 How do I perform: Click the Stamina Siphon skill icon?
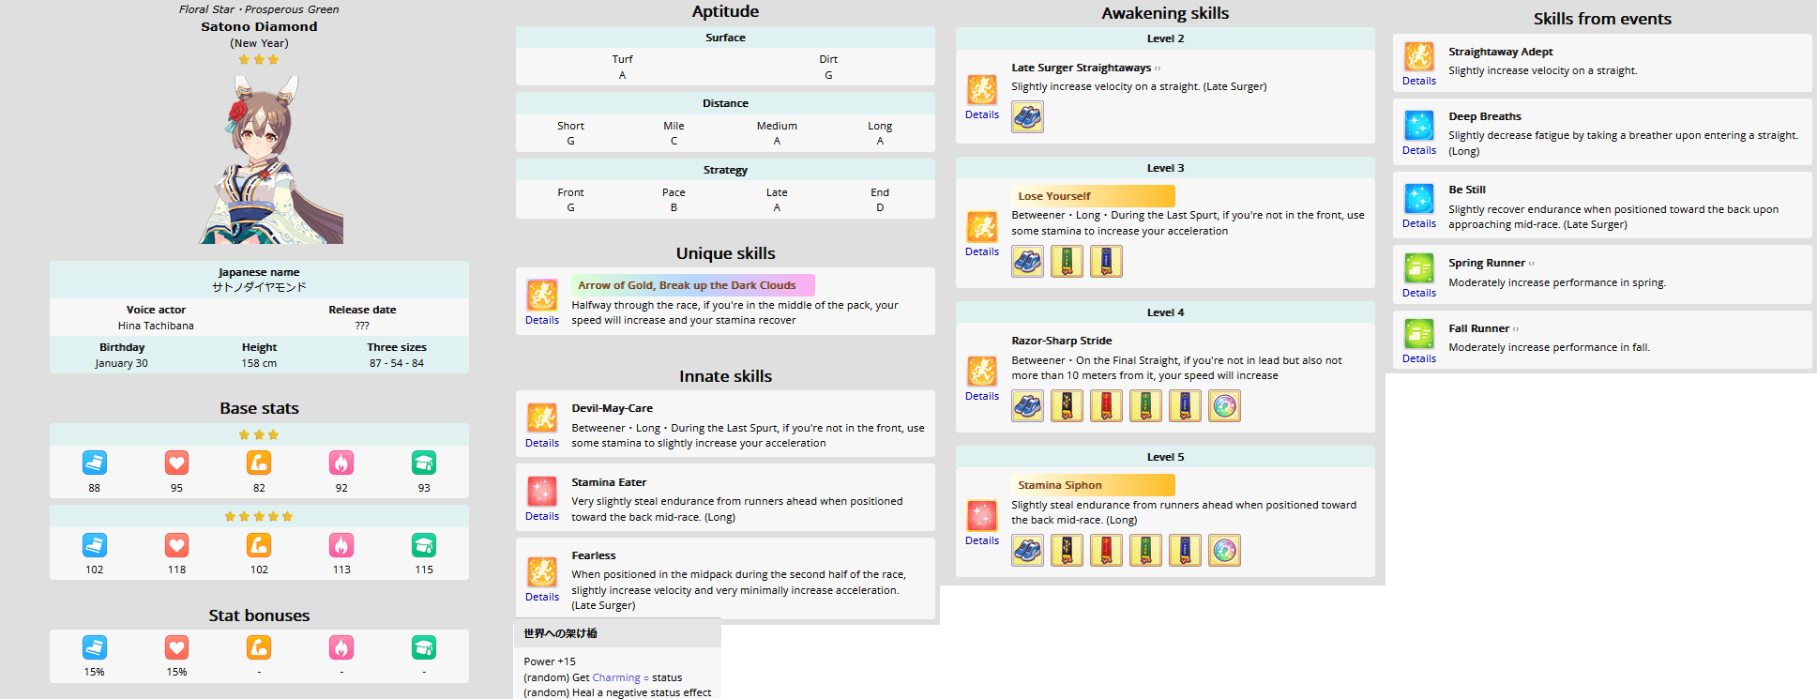pyautogui.click(x=982, y=516)
